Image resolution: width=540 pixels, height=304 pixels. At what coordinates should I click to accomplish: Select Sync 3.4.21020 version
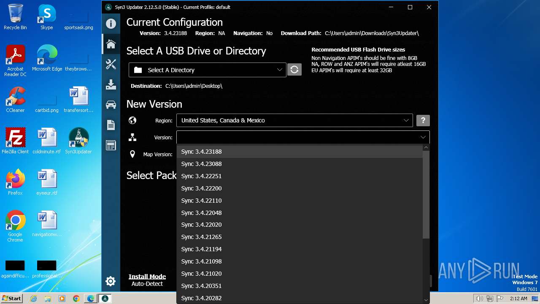[300, 274]
